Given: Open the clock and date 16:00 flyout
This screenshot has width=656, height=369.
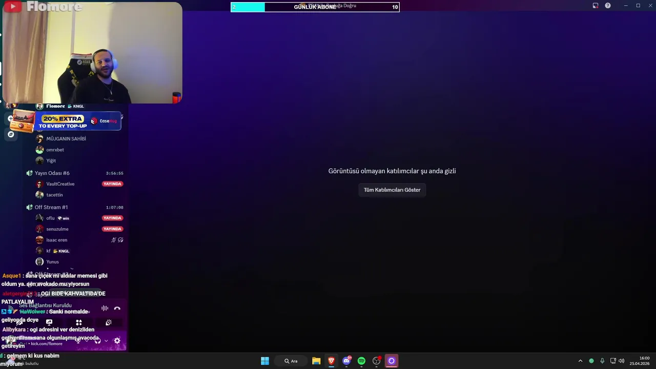Looking at the screenshot, I should click(x=640, y=361).
